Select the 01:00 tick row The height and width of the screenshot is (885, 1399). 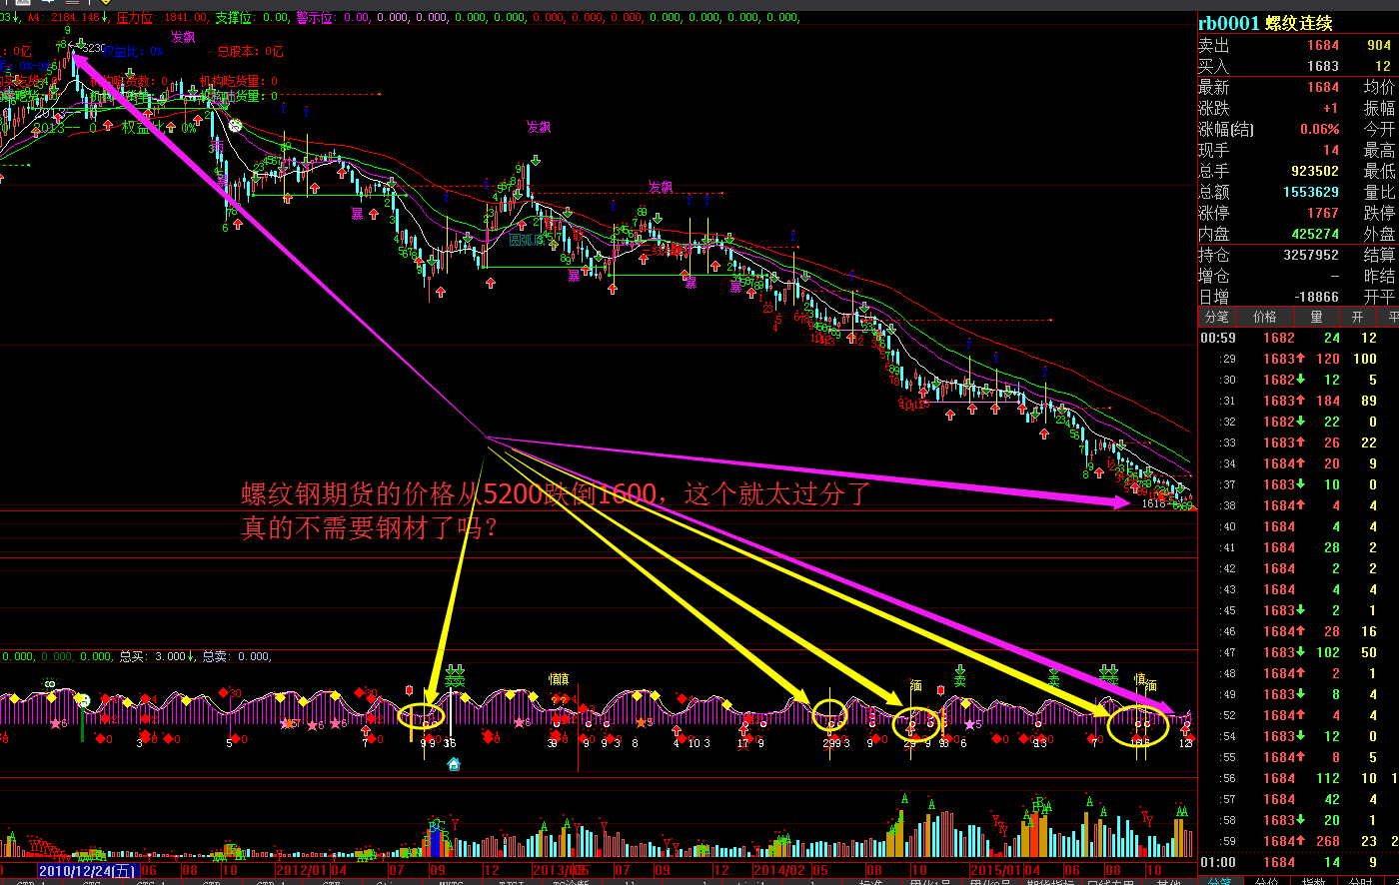coord(1298,862)
